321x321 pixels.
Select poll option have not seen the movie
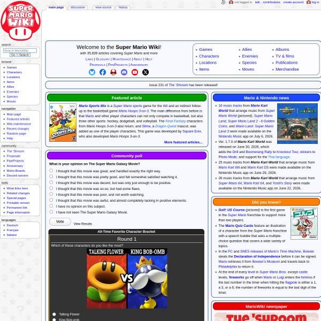pyautogui.click(x=51, y=212)
